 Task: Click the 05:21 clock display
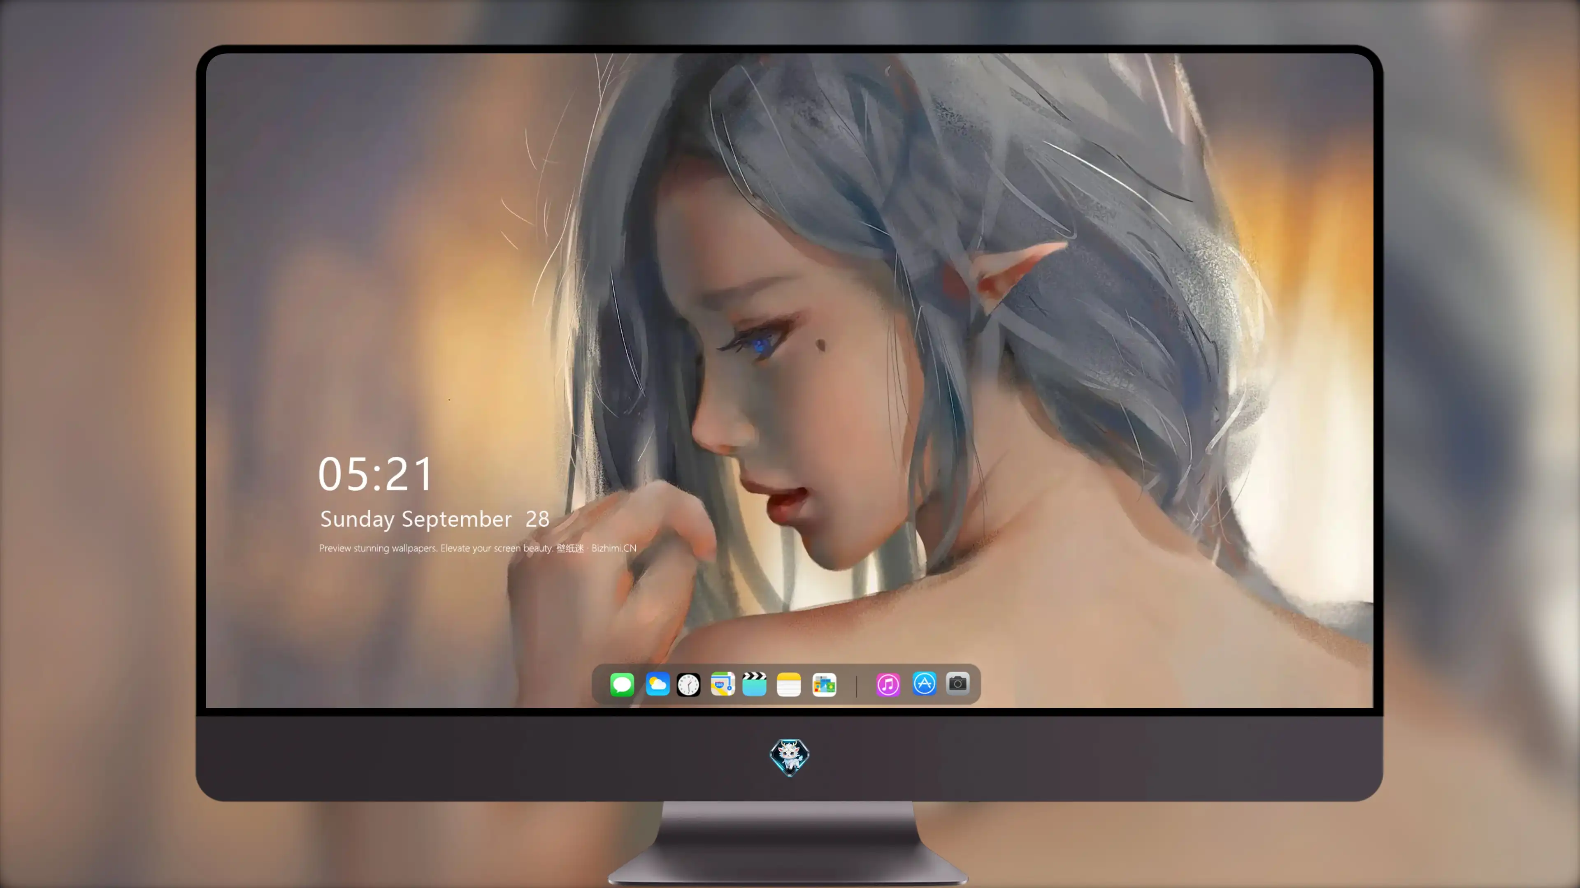pyautogui.click(x=375, y=474)
